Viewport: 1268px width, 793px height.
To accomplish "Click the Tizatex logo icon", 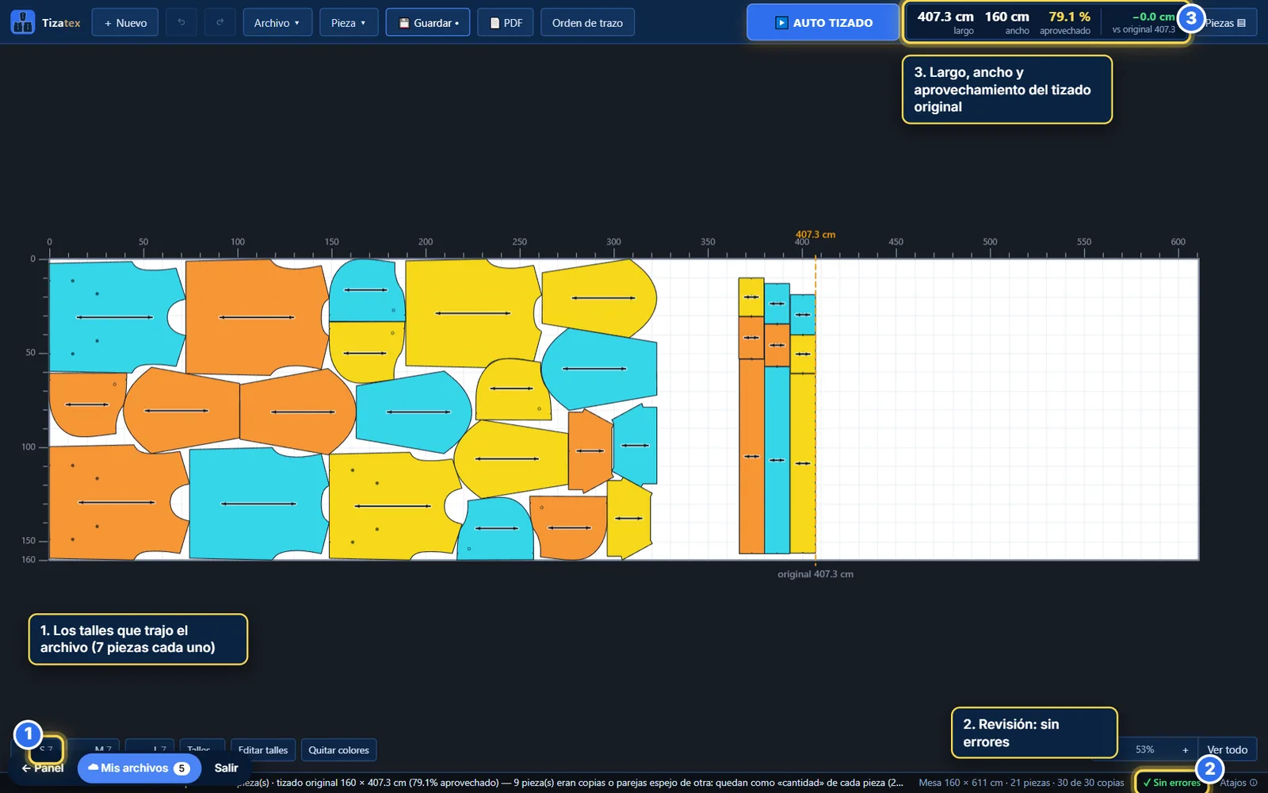I will 22,22.
